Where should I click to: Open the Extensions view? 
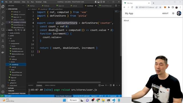(x=3, y=35)
